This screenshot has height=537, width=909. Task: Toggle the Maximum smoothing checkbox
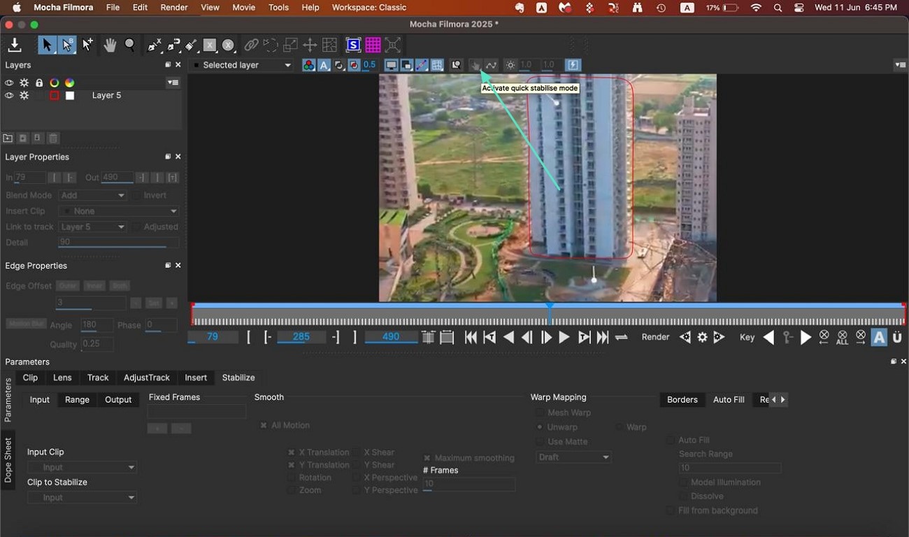coord(427,458)
